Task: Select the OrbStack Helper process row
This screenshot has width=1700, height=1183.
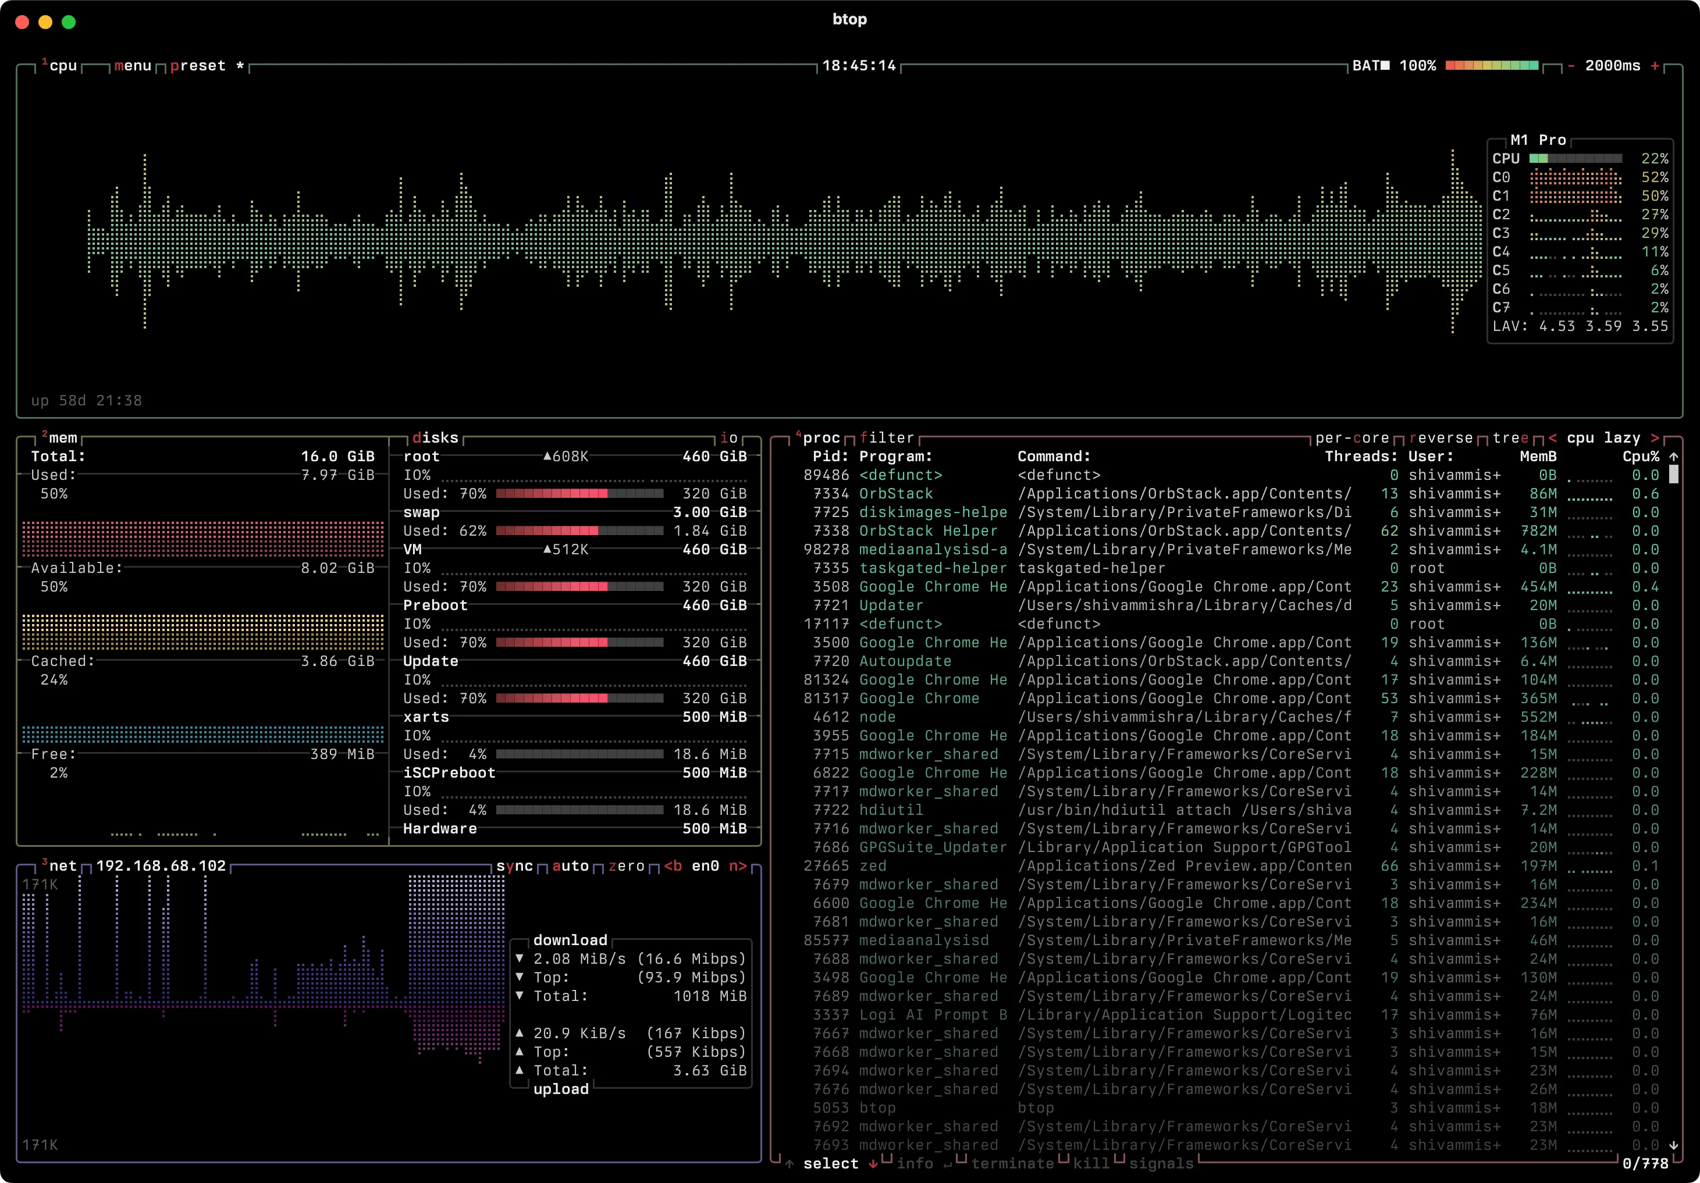Action: [928, 531]
